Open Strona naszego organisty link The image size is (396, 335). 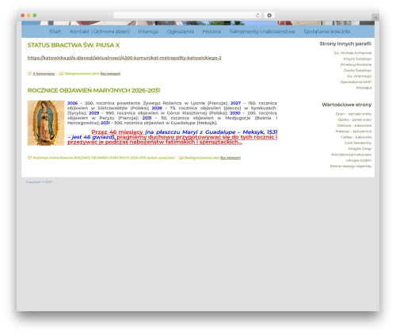(351, 166)
